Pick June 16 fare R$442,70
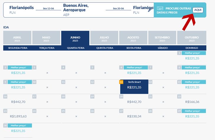Image resolution: width=215 pixels, height=140 pixels. pyautogui.click(x=18, y=102)
